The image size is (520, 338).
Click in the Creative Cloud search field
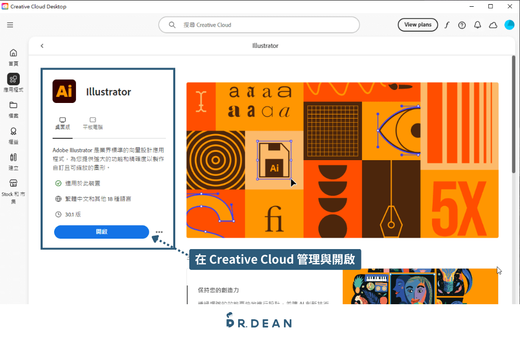259,25
